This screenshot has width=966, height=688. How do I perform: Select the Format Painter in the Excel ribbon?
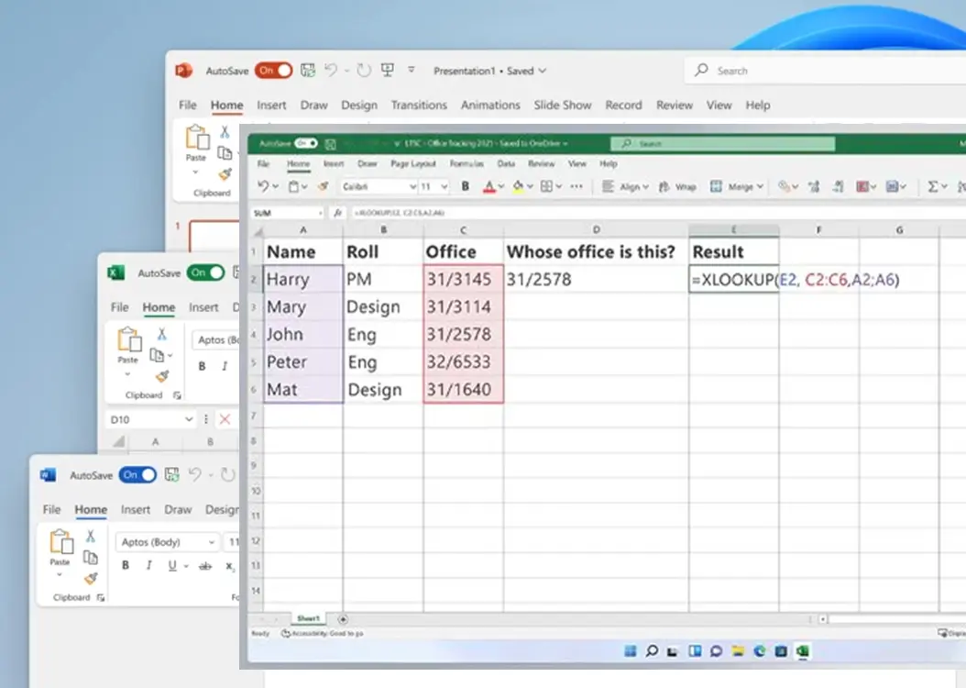click(322, 186)
